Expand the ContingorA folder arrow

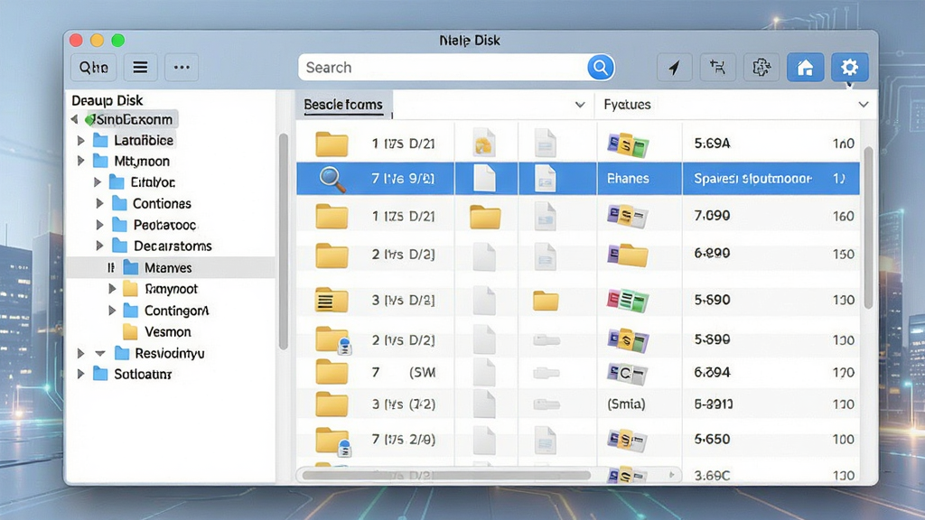[112, 311]
